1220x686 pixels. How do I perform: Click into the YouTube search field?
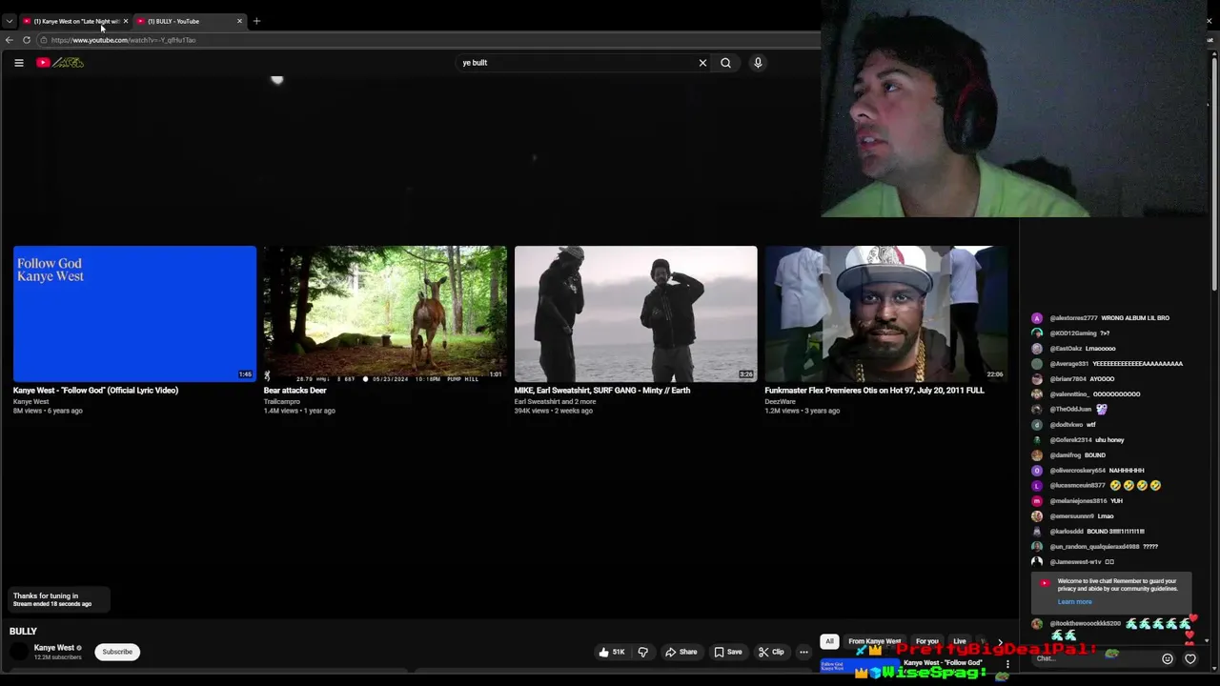coord(577,63)
